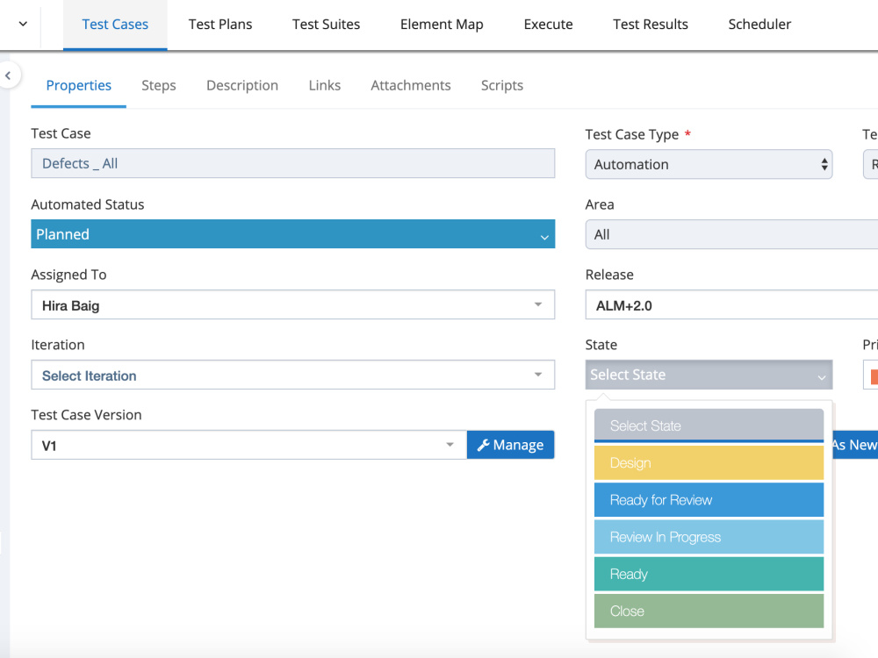Viewport: 878px width, 658px height.
Task: Collapse the sidebar with left chevron icon
Action: (8, 75)
